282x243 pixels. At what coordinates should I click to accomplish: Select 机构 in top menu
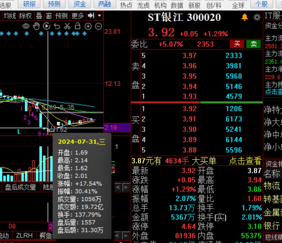pos(160,6)
